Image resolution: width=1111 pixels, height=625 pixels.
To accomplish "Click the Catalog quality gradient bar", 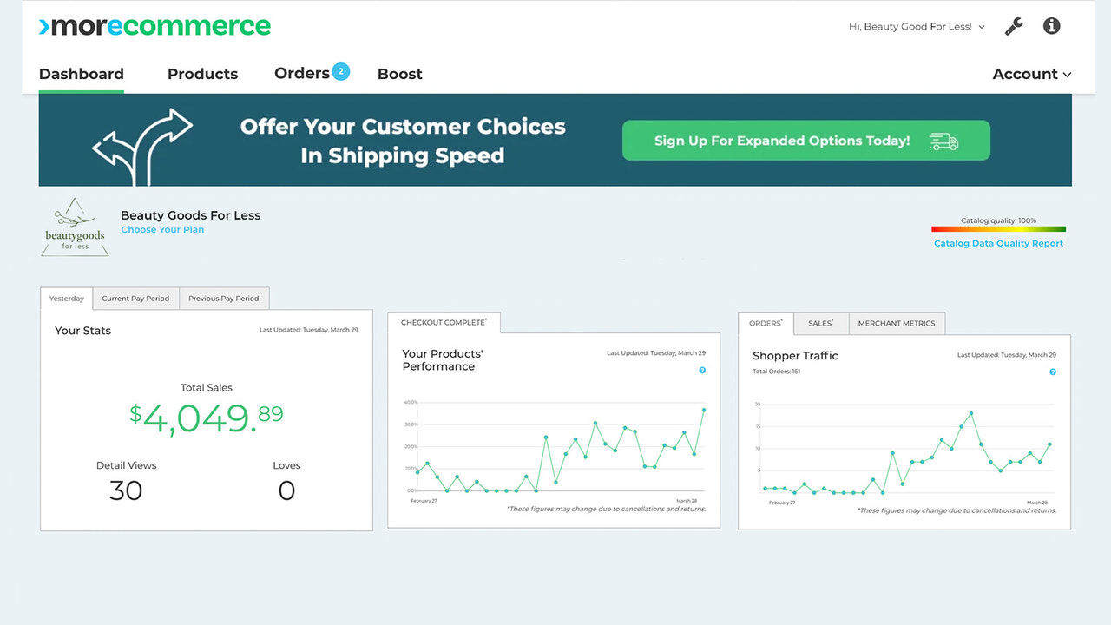I will (x=998, y=229).
